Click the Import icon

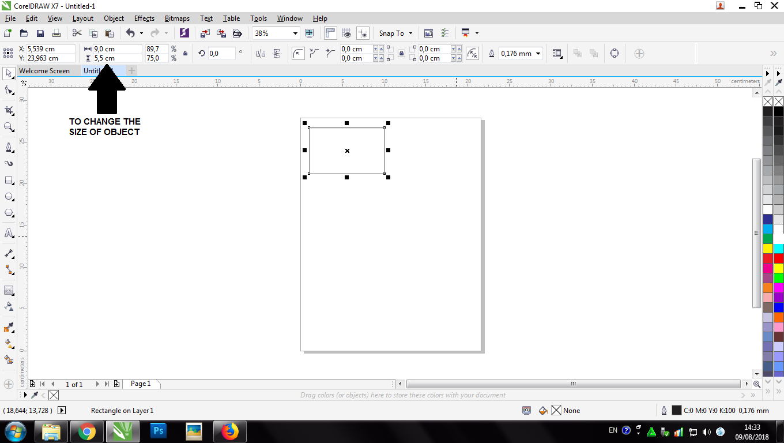[205, 33]
